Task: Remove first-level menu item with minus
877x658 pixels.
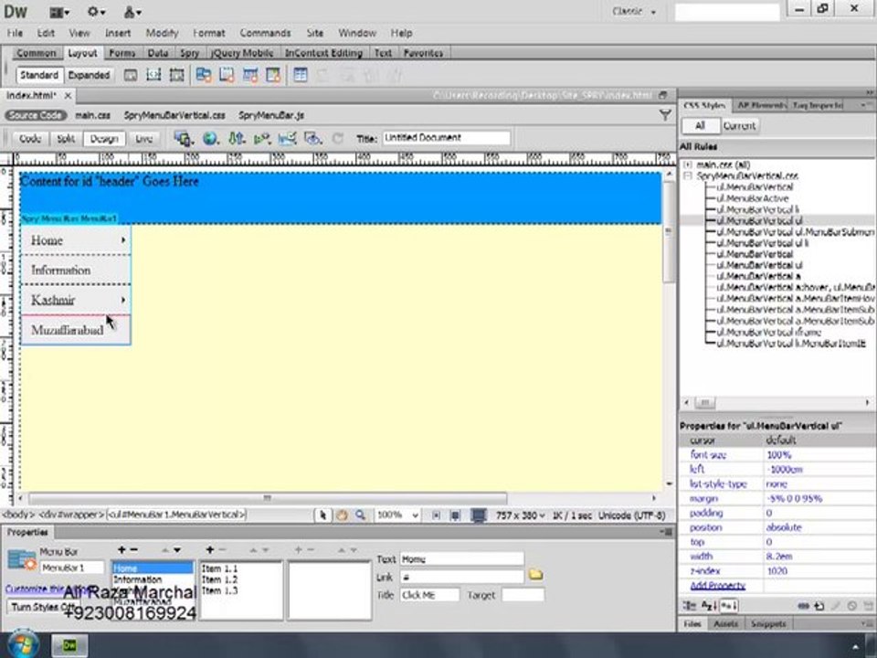Action: click(x=133, y=550)
